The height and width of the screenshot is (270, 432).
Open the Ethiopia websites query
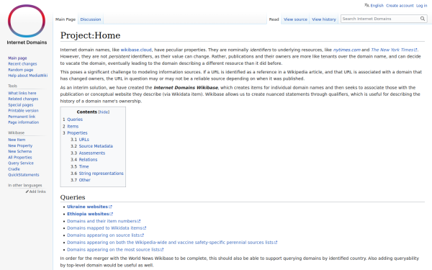click(x=90, y=214)
